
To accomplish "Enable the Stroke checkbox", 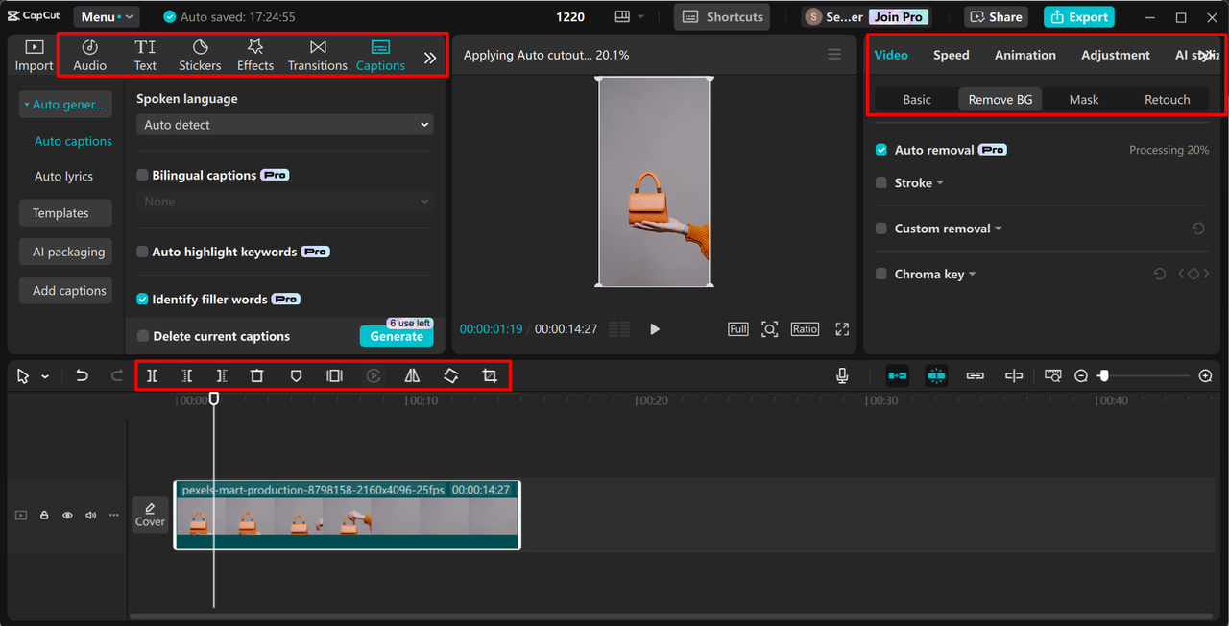I will (881, 182).
